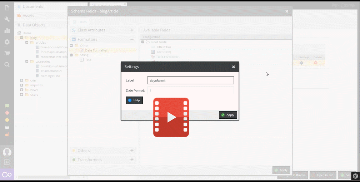Expand the crm folder in tree
The height and width of the screenshot is (182, 360).
[x=22, y=80]
